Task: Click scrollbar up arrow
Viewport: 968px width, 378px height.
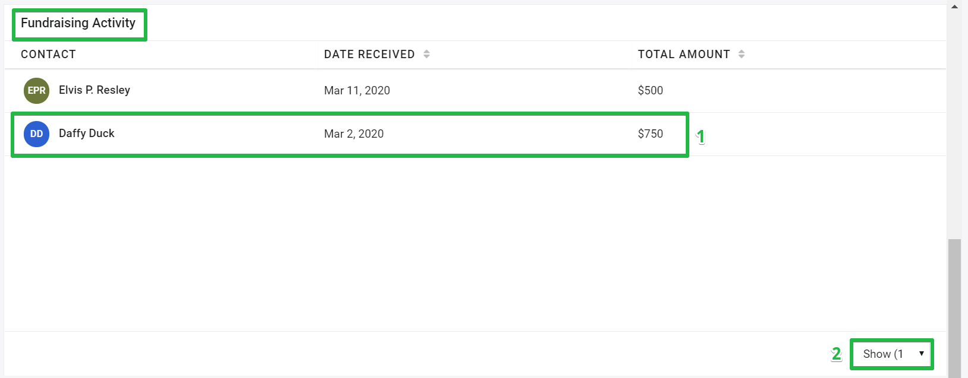Action: (x=955, y=7)
